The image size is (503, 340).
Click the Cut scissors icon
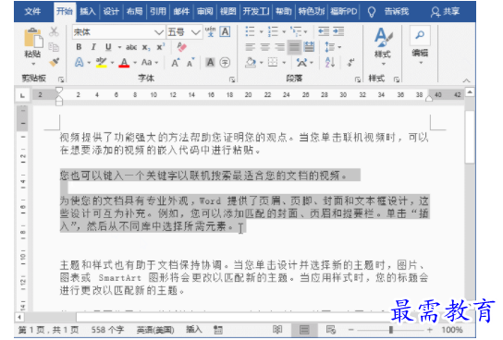click(x=54, y=31)
